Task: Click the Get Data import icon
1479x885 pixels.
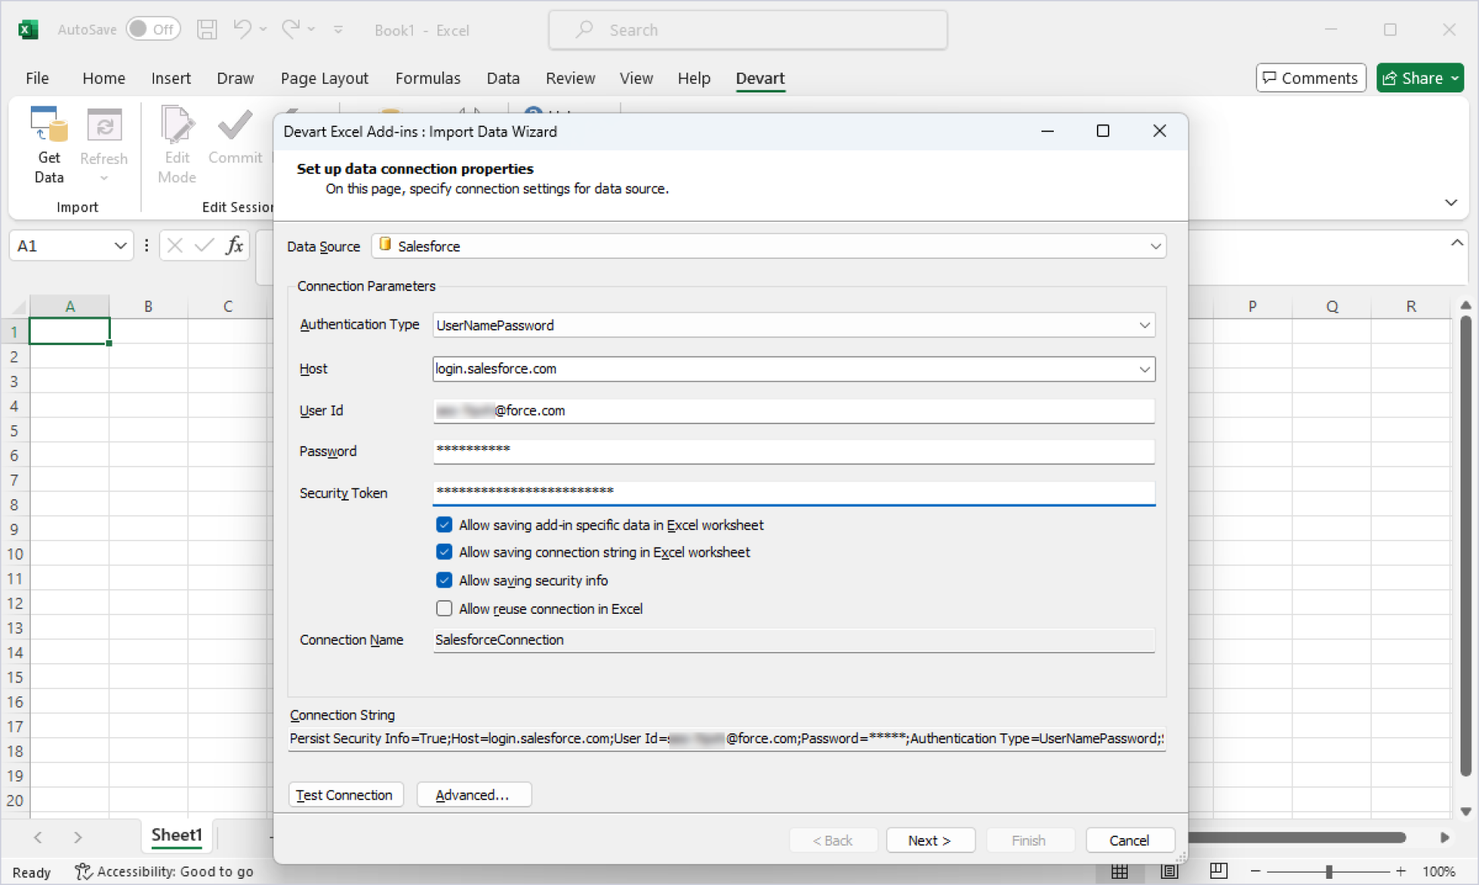Action: tap(49, 126)
